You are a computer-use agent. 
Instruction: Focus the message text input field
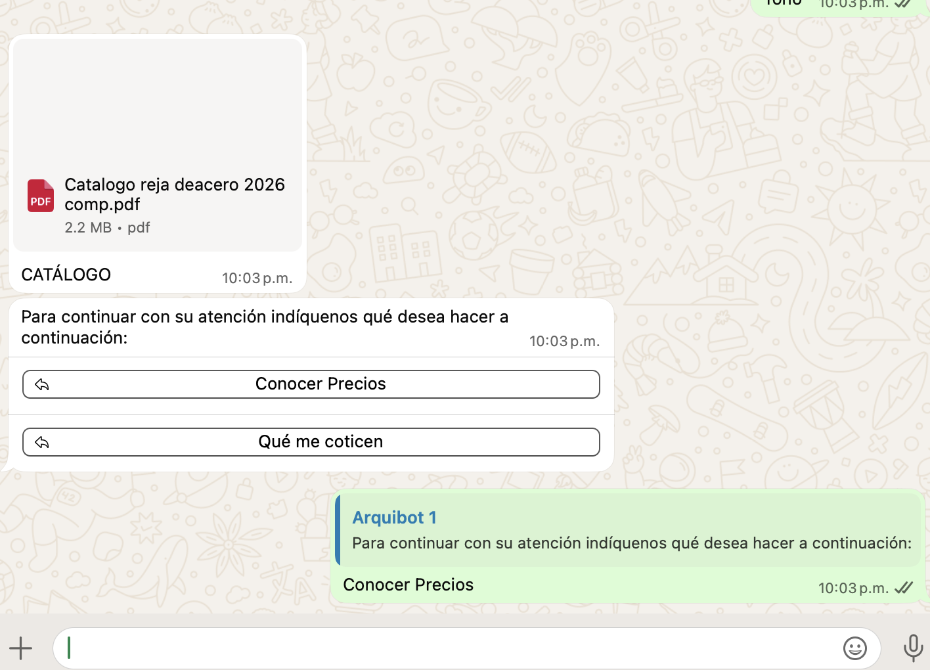pos(447,648)
